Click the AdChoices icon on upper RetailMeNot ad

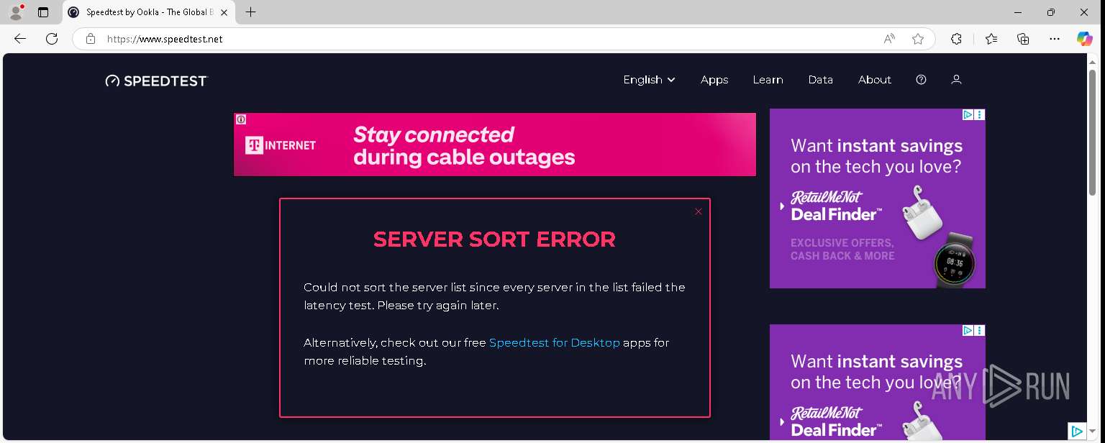click(x=968, y=114)
